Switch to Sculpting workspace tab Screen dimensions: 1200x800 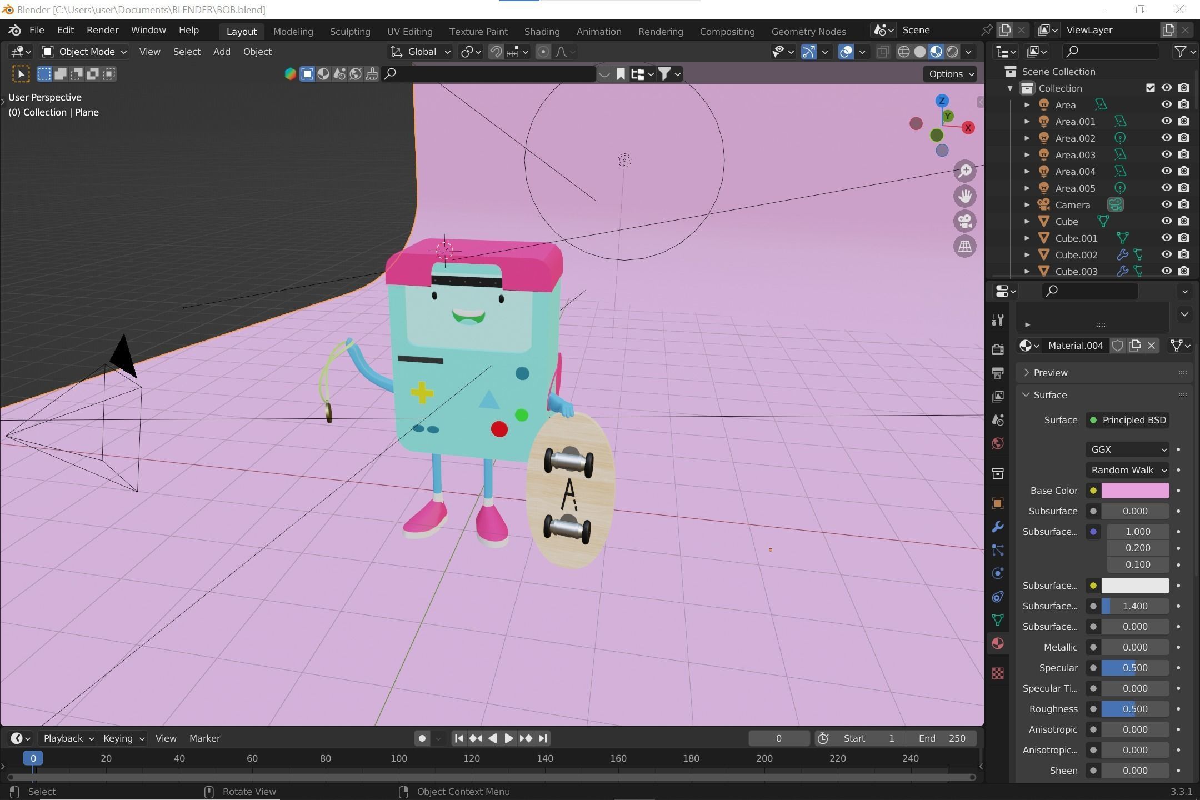click(350, 32)
